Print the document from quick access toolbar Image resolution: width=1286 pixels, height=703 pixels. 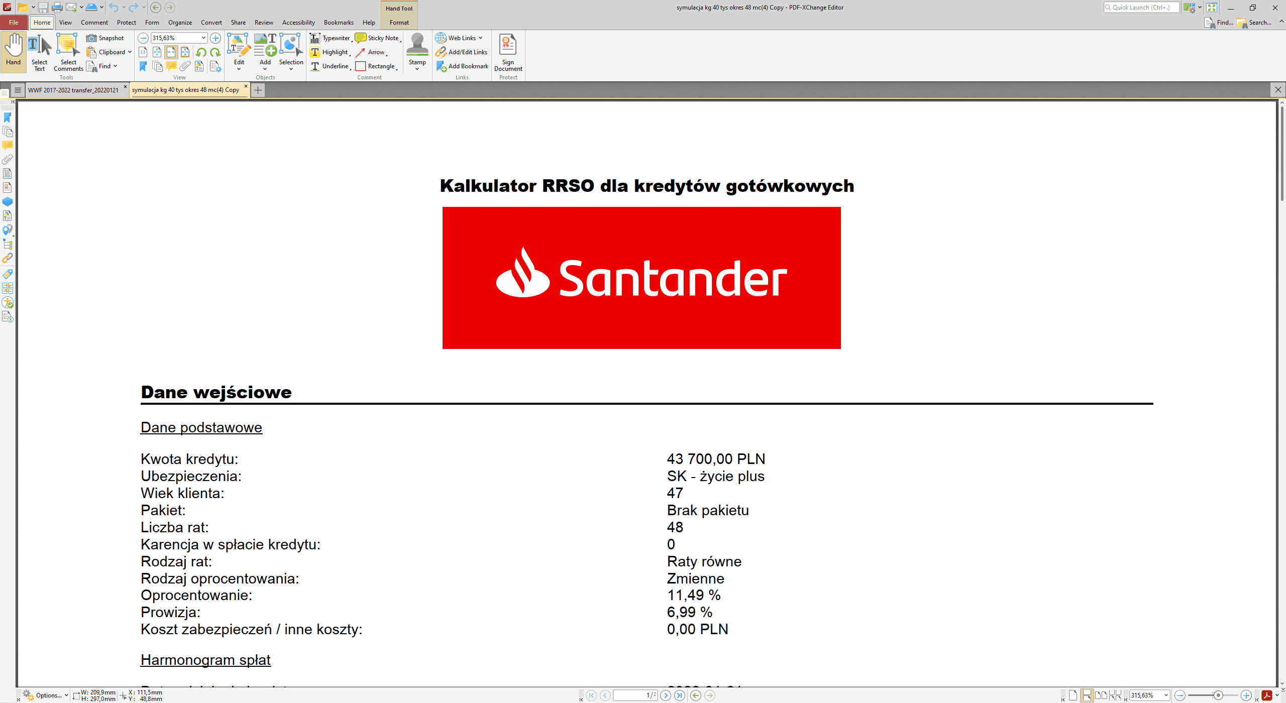57,8
